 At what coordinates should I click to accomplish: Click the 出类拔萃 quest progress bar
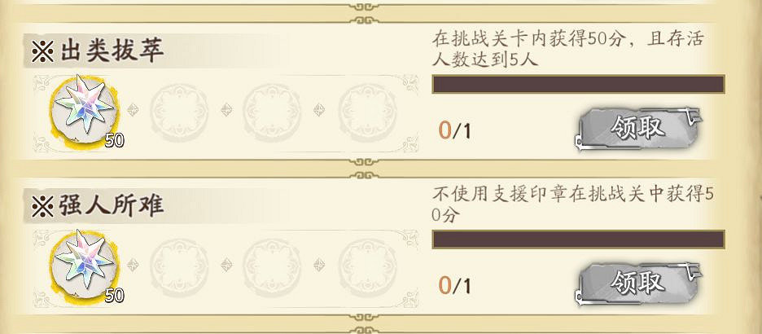(x=577, y=85)
